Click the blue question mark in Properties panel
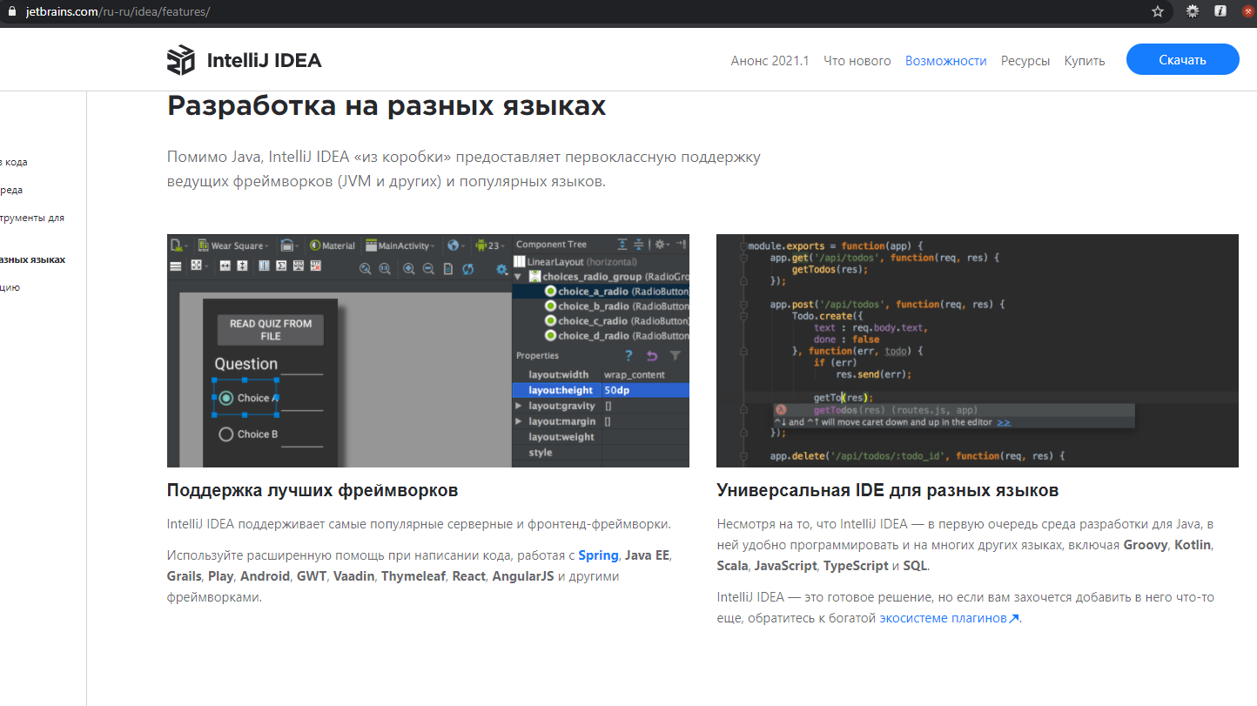 click(629, 355)
